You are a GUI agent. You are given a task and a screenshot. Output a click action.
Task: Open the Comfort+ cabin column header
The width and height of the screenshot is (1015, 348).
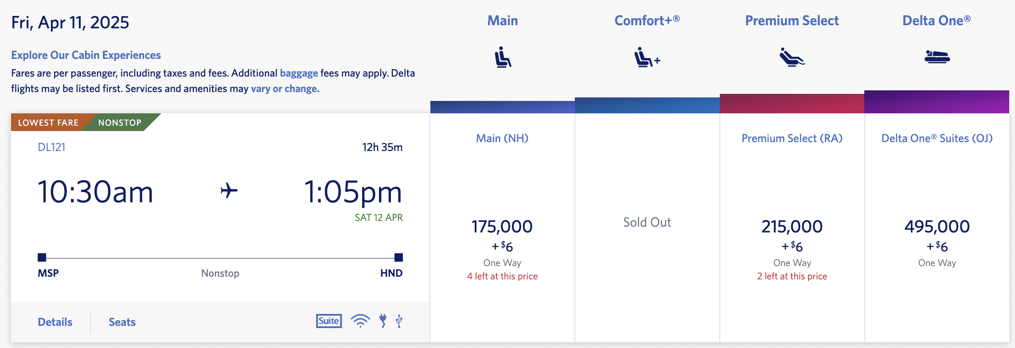click(x=647, y=21)
